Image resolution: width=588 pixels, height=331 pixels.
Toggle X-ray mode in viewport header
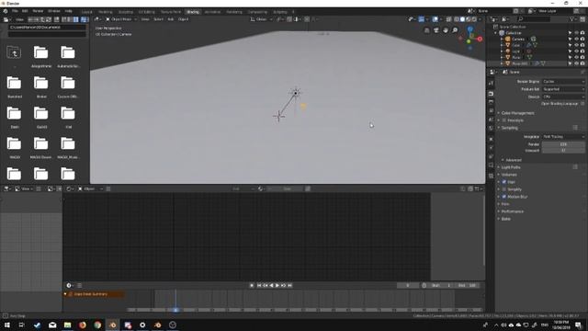click(x=448, y=19)
